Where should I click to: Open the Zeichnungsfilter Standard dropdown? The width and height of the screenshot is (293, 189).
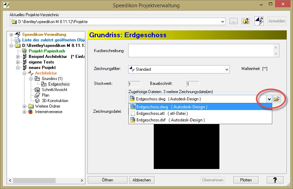(227, 69)
